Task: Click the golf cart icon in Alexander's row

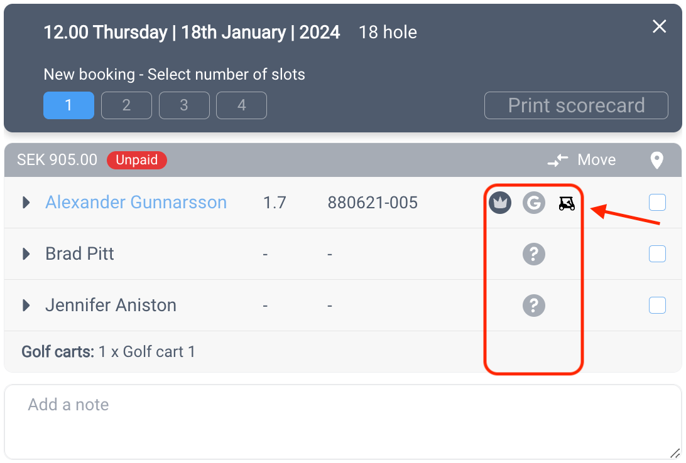Action: (x=567, y=203)
